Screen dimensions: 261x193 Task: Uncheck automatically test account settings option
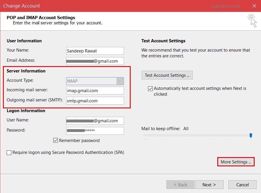tap(150, 88)
